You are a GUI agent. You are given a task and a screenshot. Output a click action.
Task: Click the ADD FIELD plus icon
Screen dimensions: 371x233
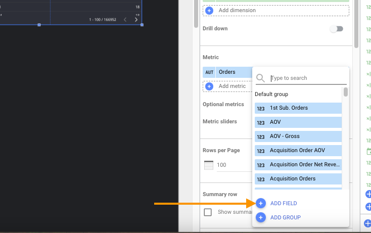point(261,203)
